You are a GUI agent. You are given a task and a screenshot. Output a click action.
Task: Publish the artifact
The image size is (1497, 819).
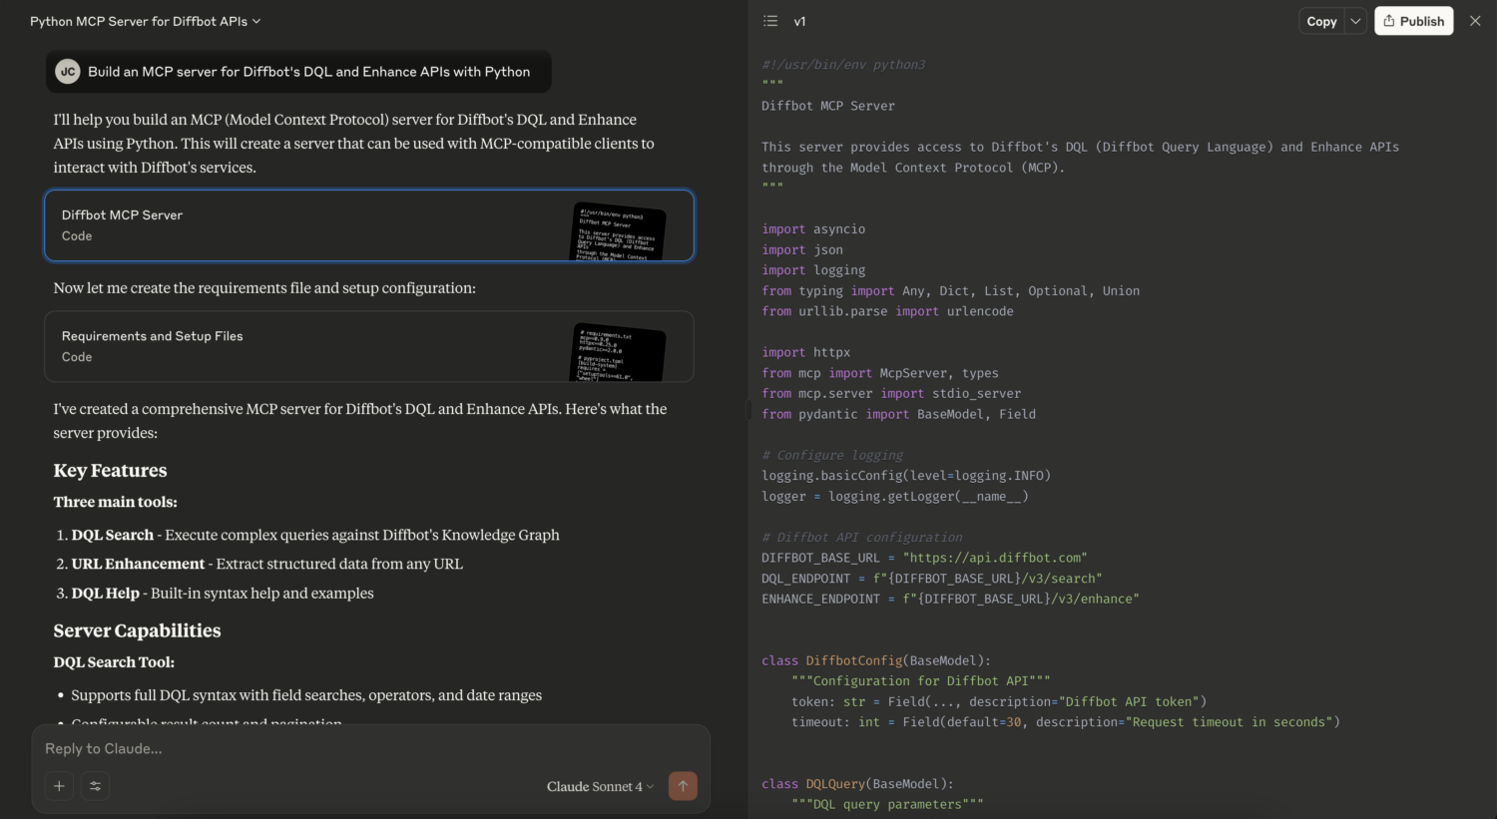[1414, 21]
